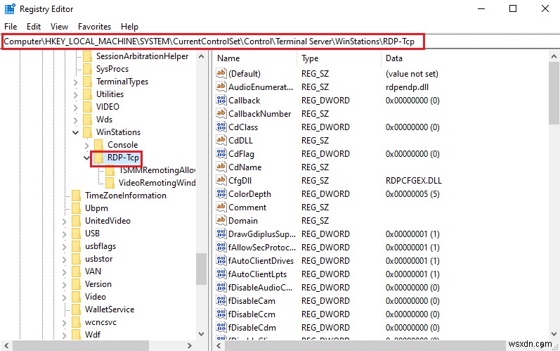Click the RDPCFGEX.DLL data value

pyautogui.click(x=414, y=181)
